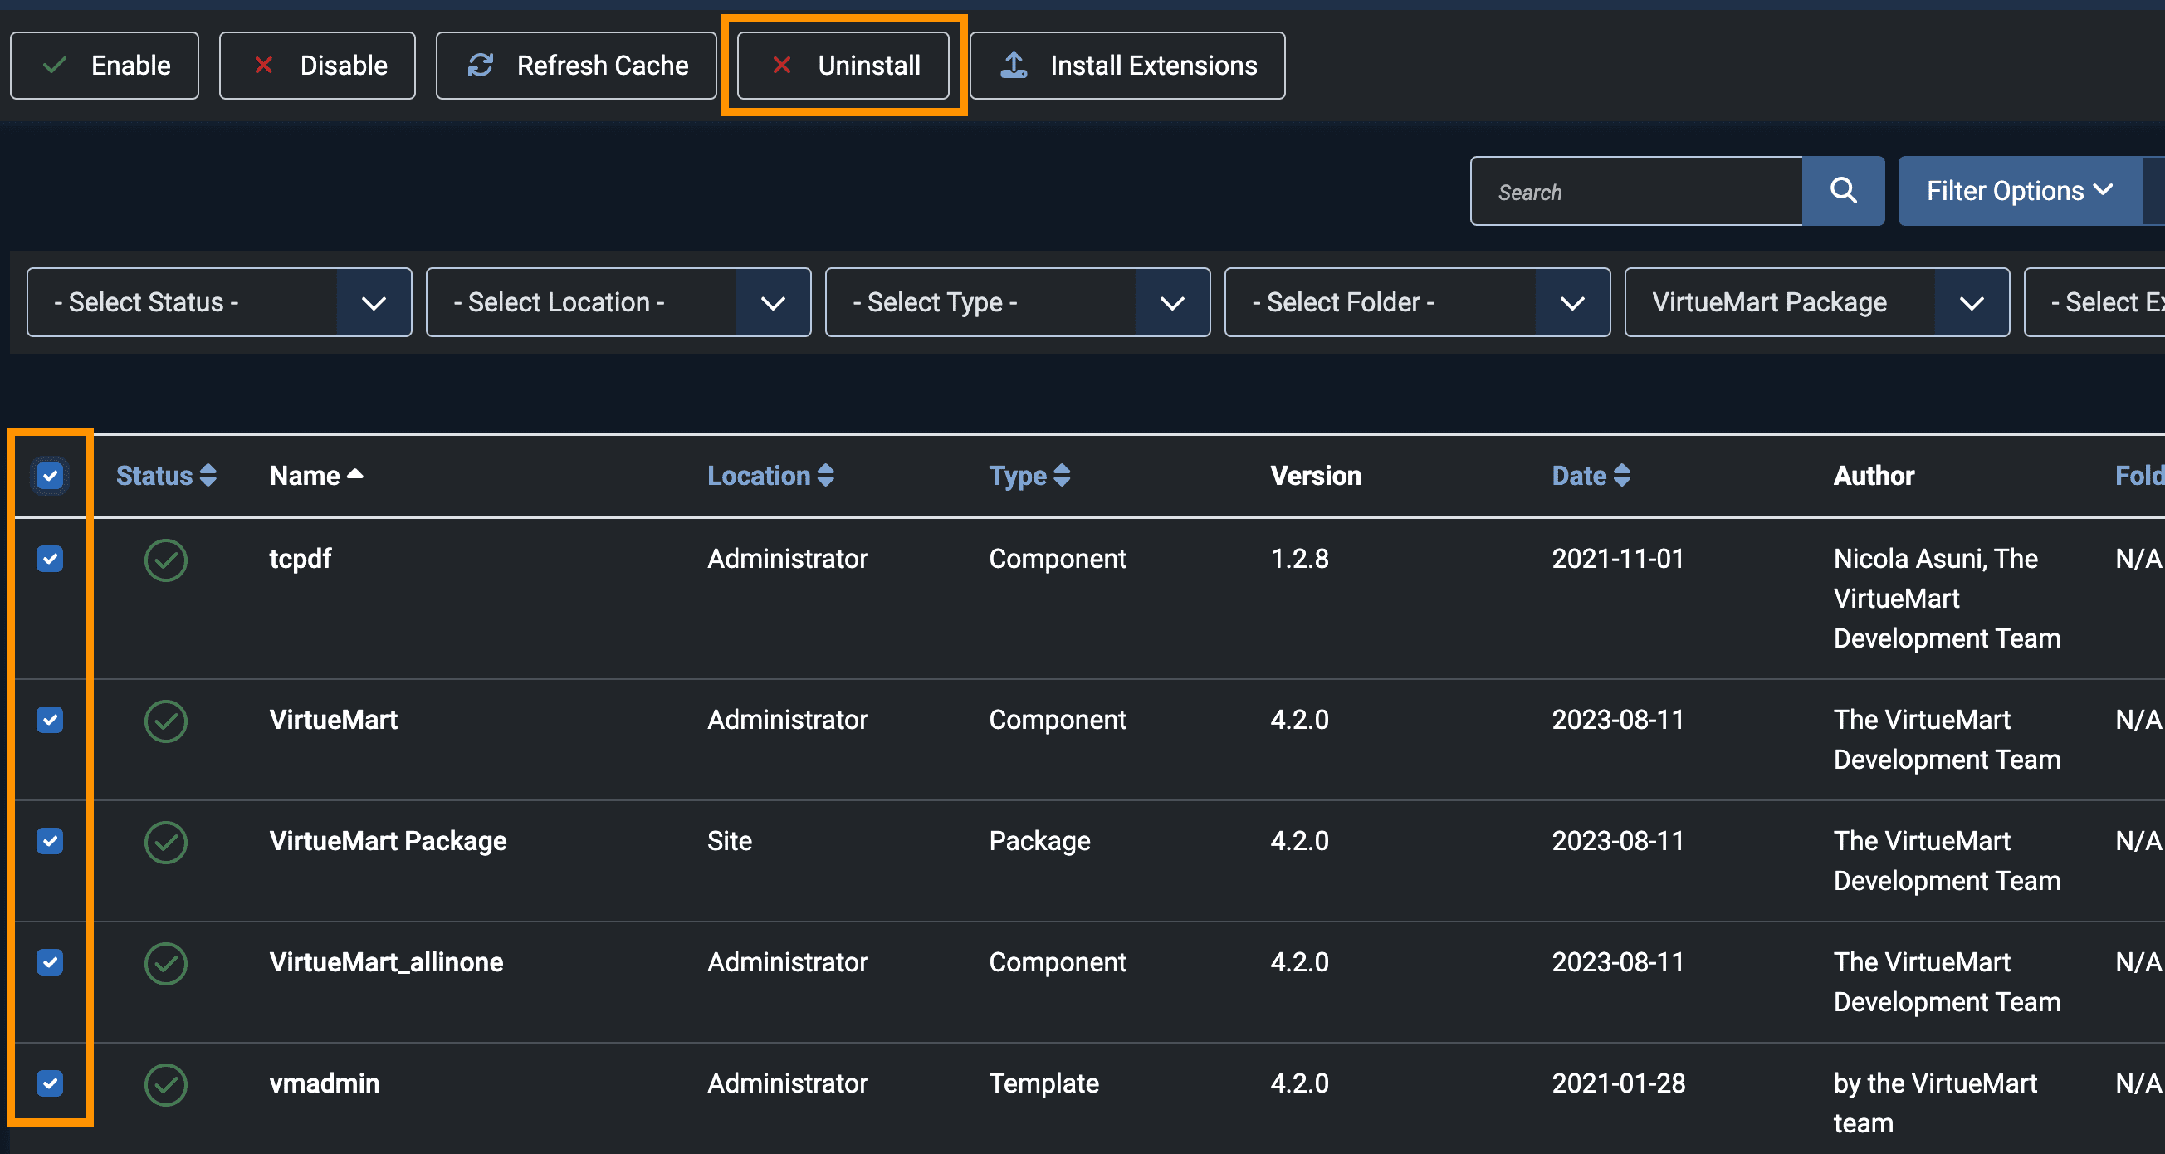This screenshot has width=2165, height=1154.
Task: Click version 1.2.8 in tcpdf row
Action: coord(1299,559)
